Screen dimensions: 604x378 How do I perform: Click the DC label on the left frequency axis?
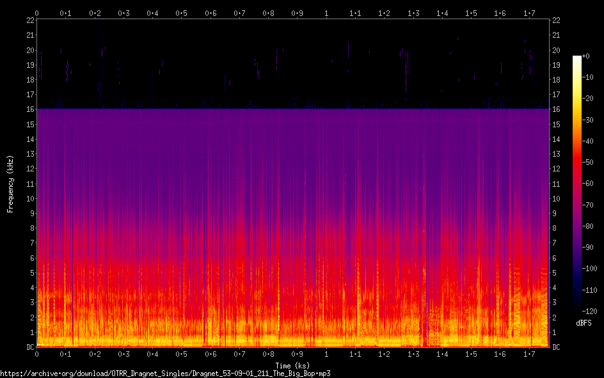(x=29, y=347)
